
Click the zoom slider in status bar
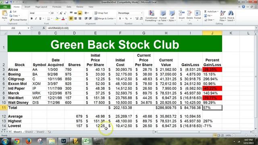tap(246, 135)
